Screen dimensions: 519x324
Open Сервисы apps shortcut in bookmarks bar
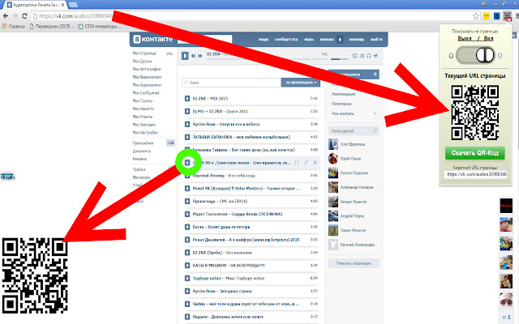(14, 27)
